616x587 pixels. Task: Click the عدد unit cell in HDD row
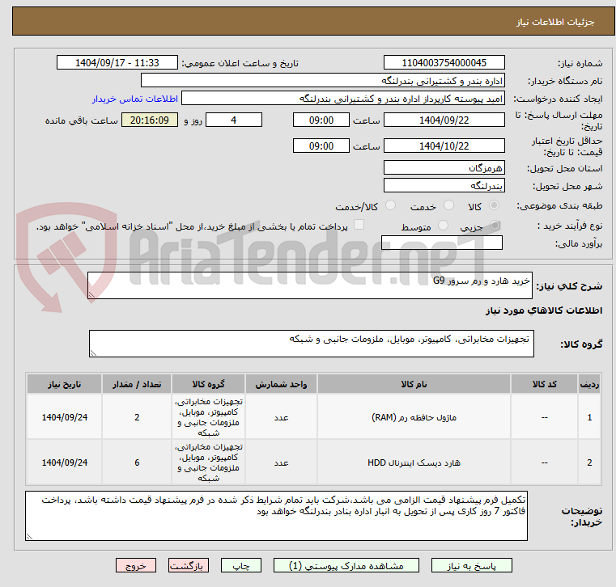281,462
